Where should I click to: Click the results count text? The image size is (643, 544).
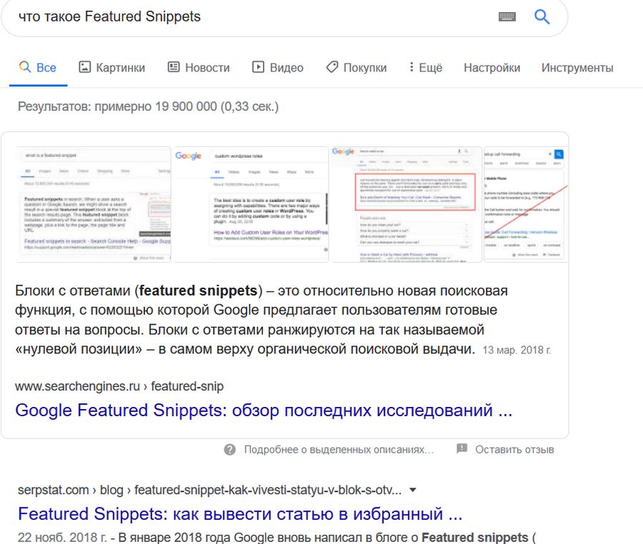(148, 106)
